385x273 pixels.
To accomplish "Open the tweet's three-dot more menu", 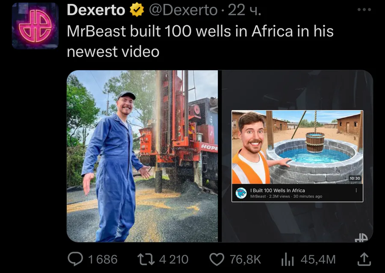I will 364,9.
